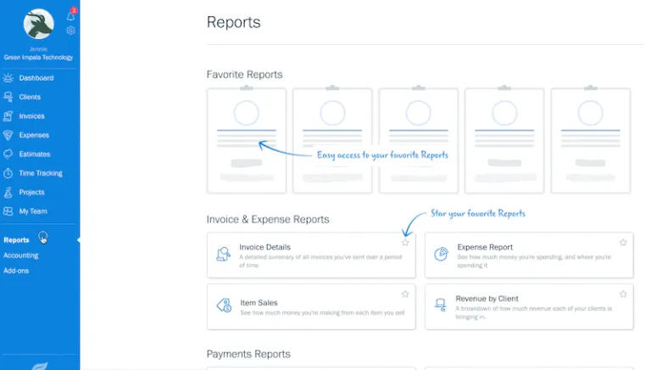The height and width of the screenshot is (370, 651).
Task: Open the settings gear icon
Action: click(70, 31)
